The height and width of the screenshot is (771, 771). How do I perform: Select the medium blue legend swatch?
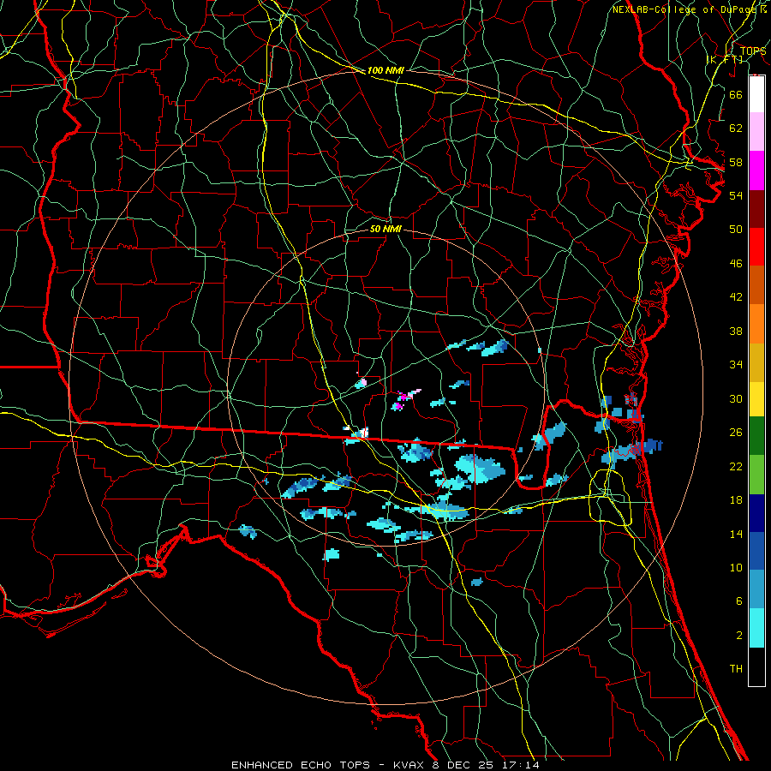point(756,551)
